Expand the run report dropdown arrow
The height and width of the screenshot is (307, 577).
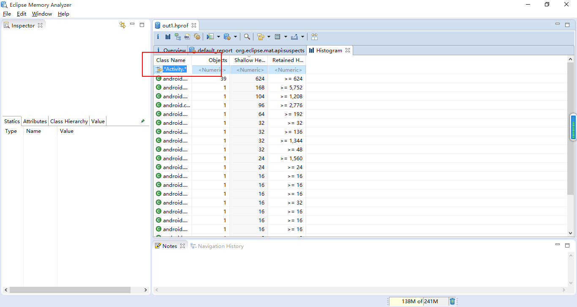tap(218, 37)
